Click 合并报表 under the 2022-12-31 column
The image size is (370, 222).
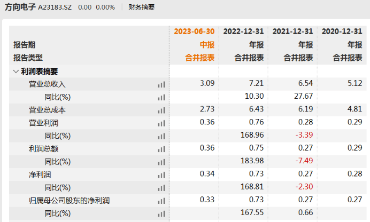pyautogui.click(x=249, y=58)
